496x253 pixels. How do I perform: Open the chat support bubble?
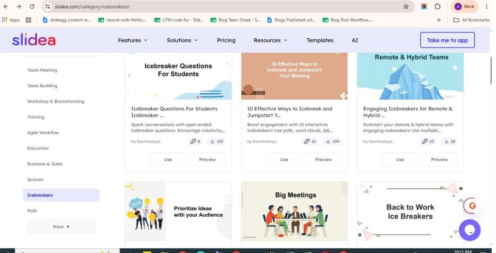[x=470, y=230]
